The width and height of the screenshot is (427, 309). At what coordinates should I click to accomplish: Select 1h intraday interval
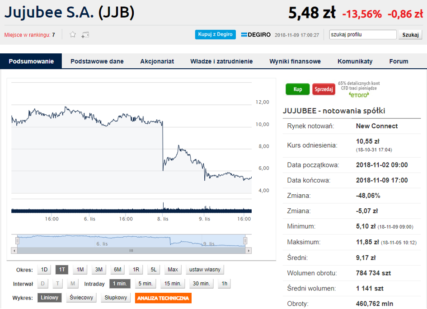pyautogui.click(x=225, y=284)
